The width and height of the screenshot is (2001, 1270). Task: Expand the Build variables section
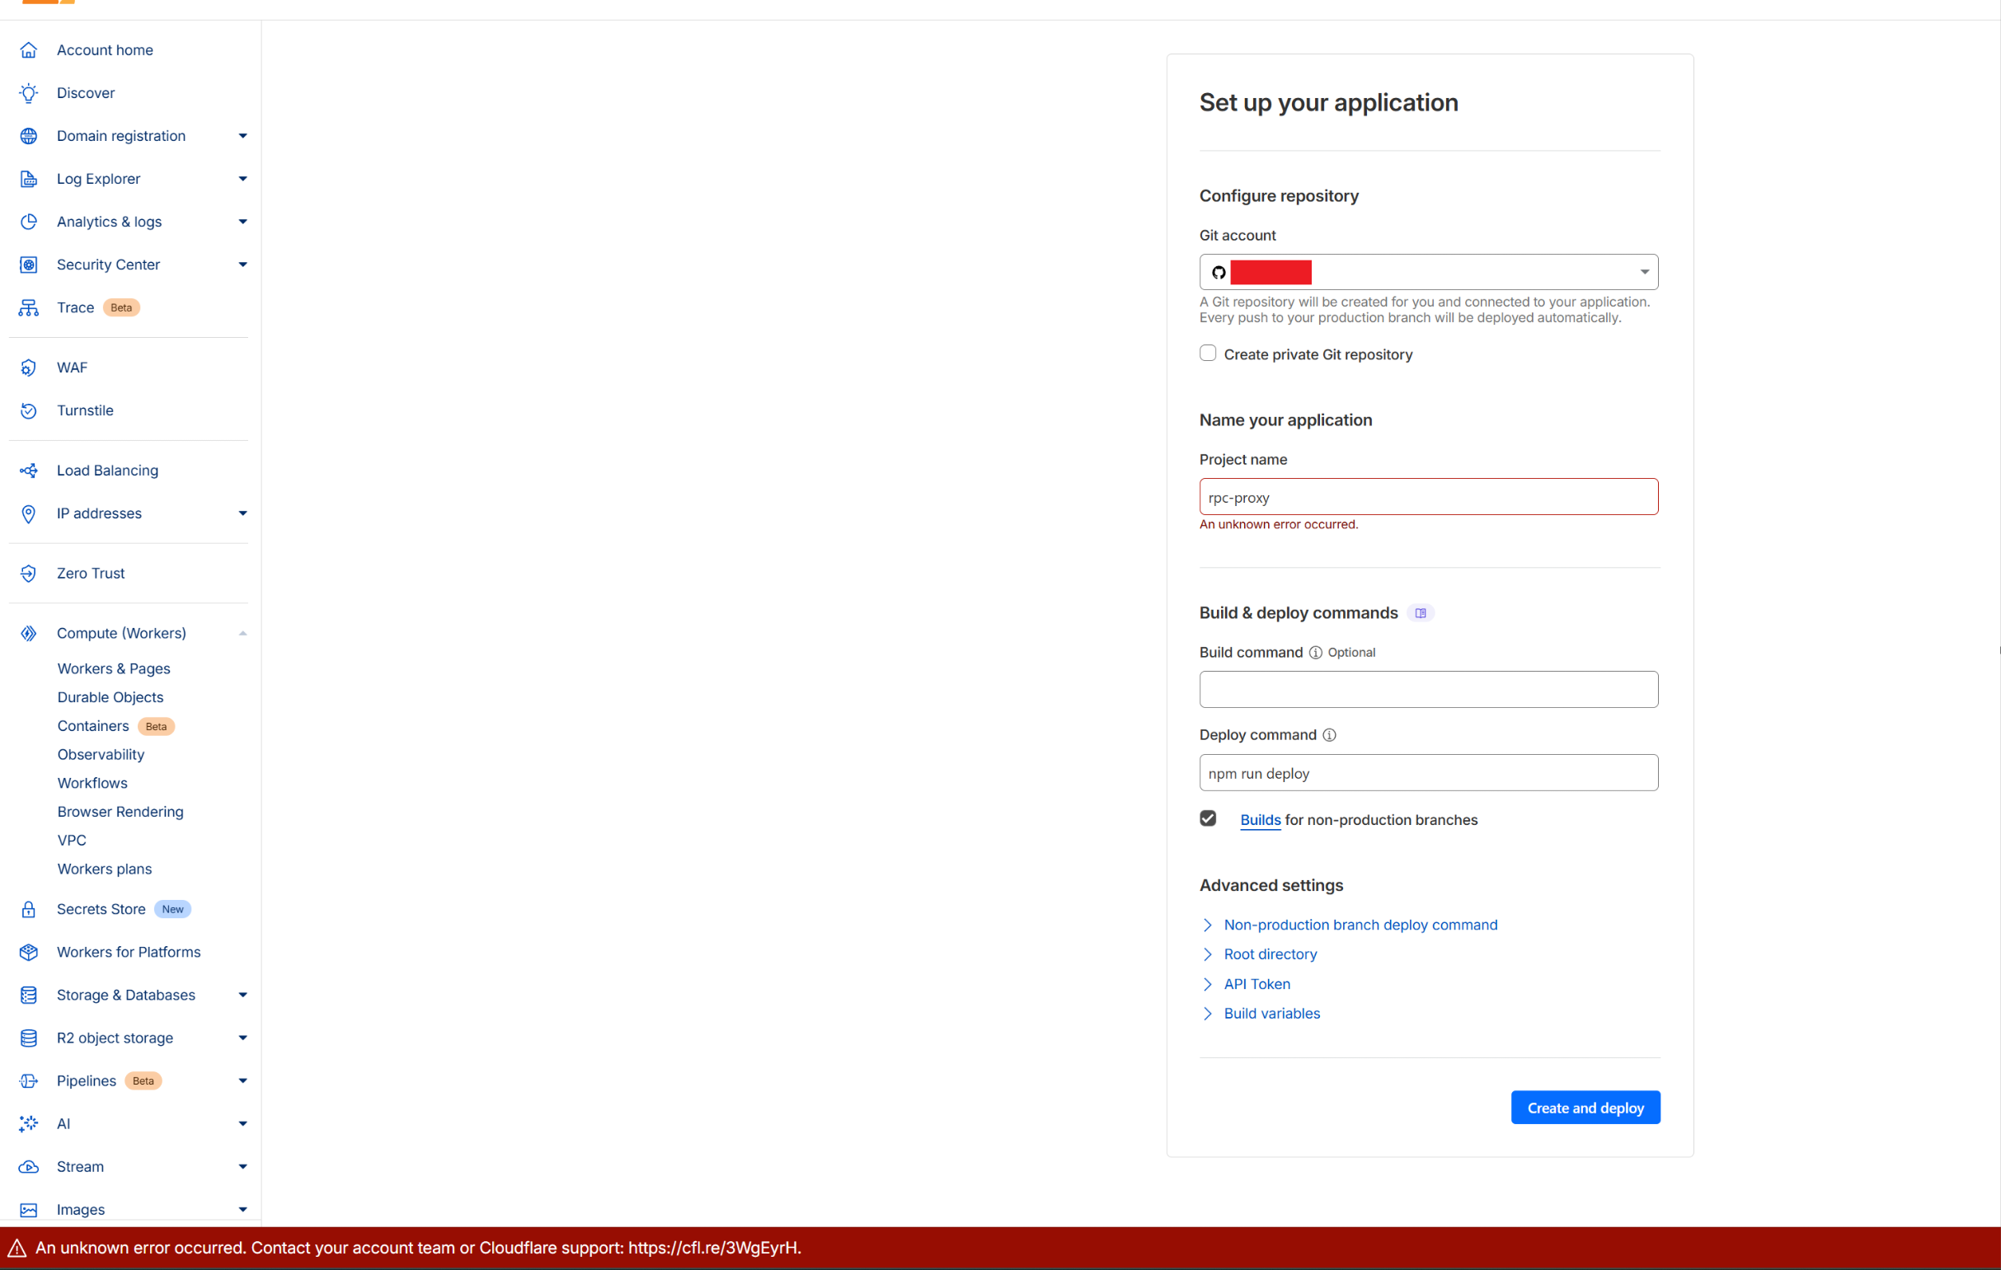click(x=1271, y=1014)
